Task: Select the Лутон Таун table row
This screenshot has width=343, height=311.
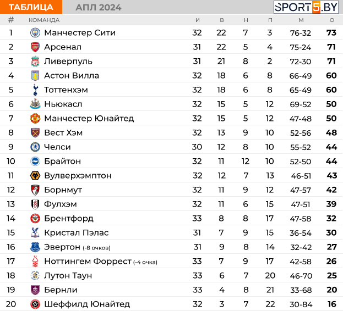Action: click(172, 275)
